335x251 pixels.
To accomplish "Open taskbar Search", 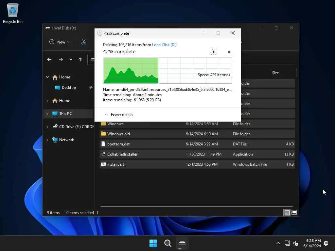I will (x=168, y=243).
